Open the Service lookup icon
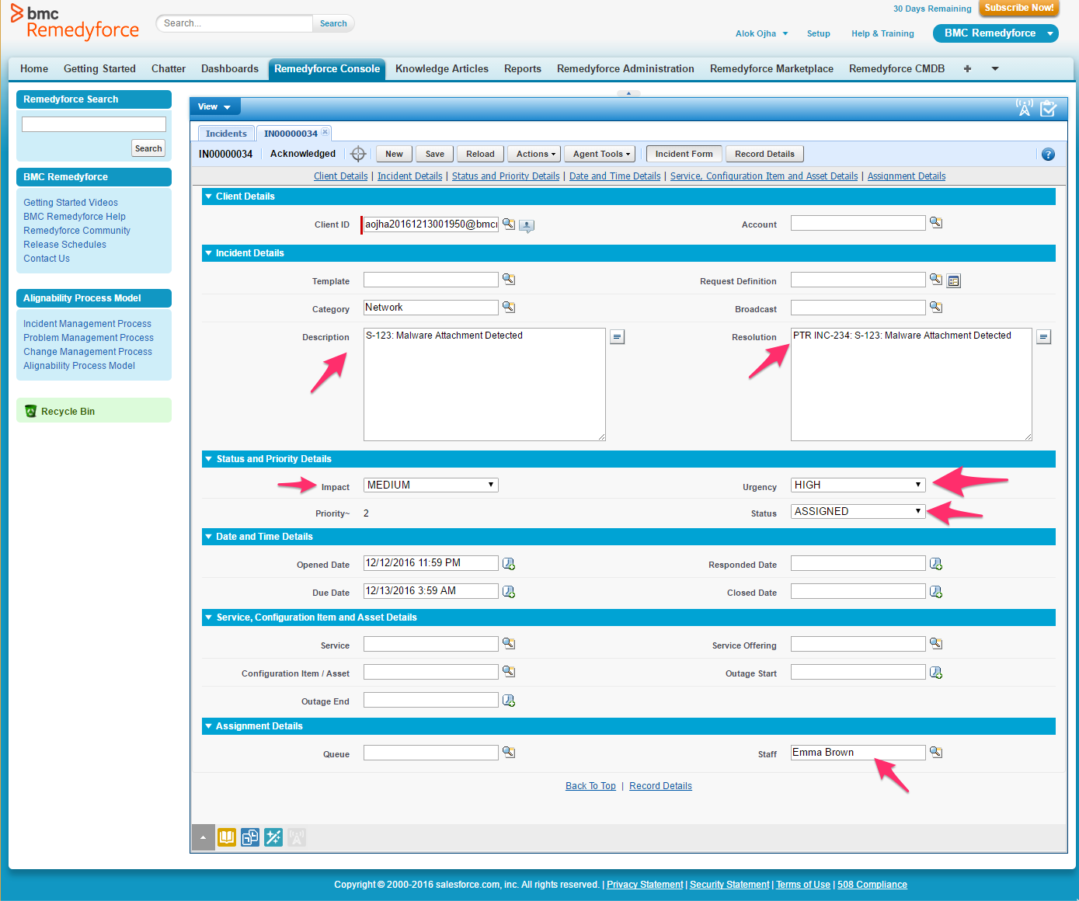The height and width of the screenshot is (901, 1079). (509, 644)
